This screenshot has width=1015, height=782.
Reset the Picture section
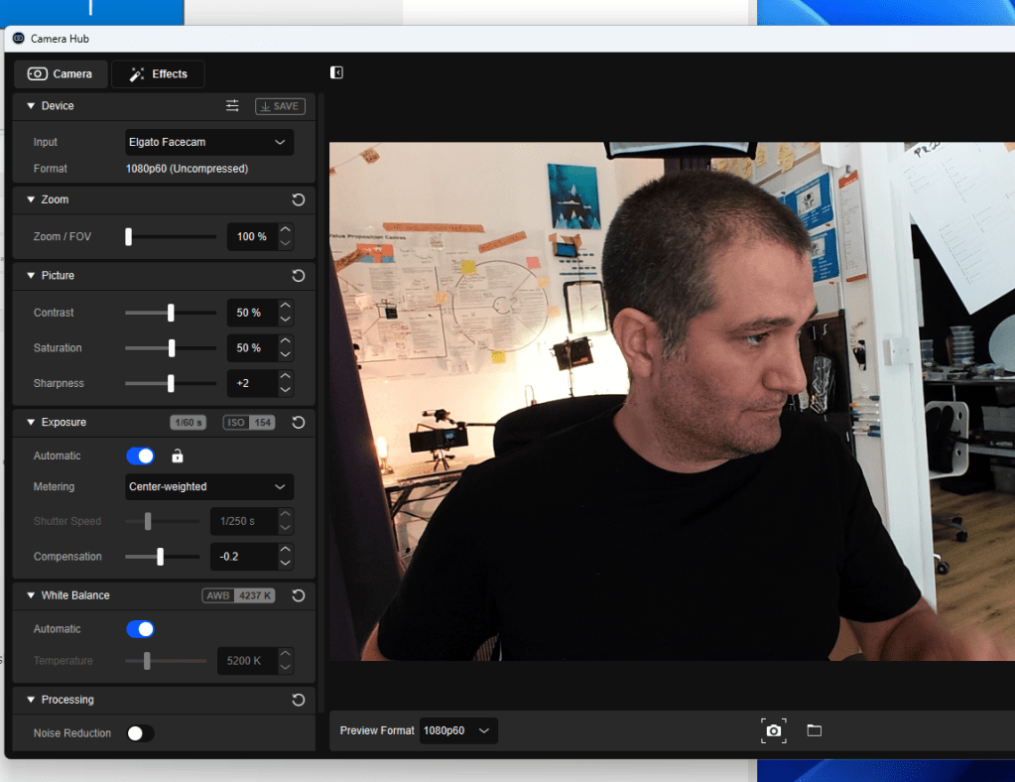[x=299, y=276]
